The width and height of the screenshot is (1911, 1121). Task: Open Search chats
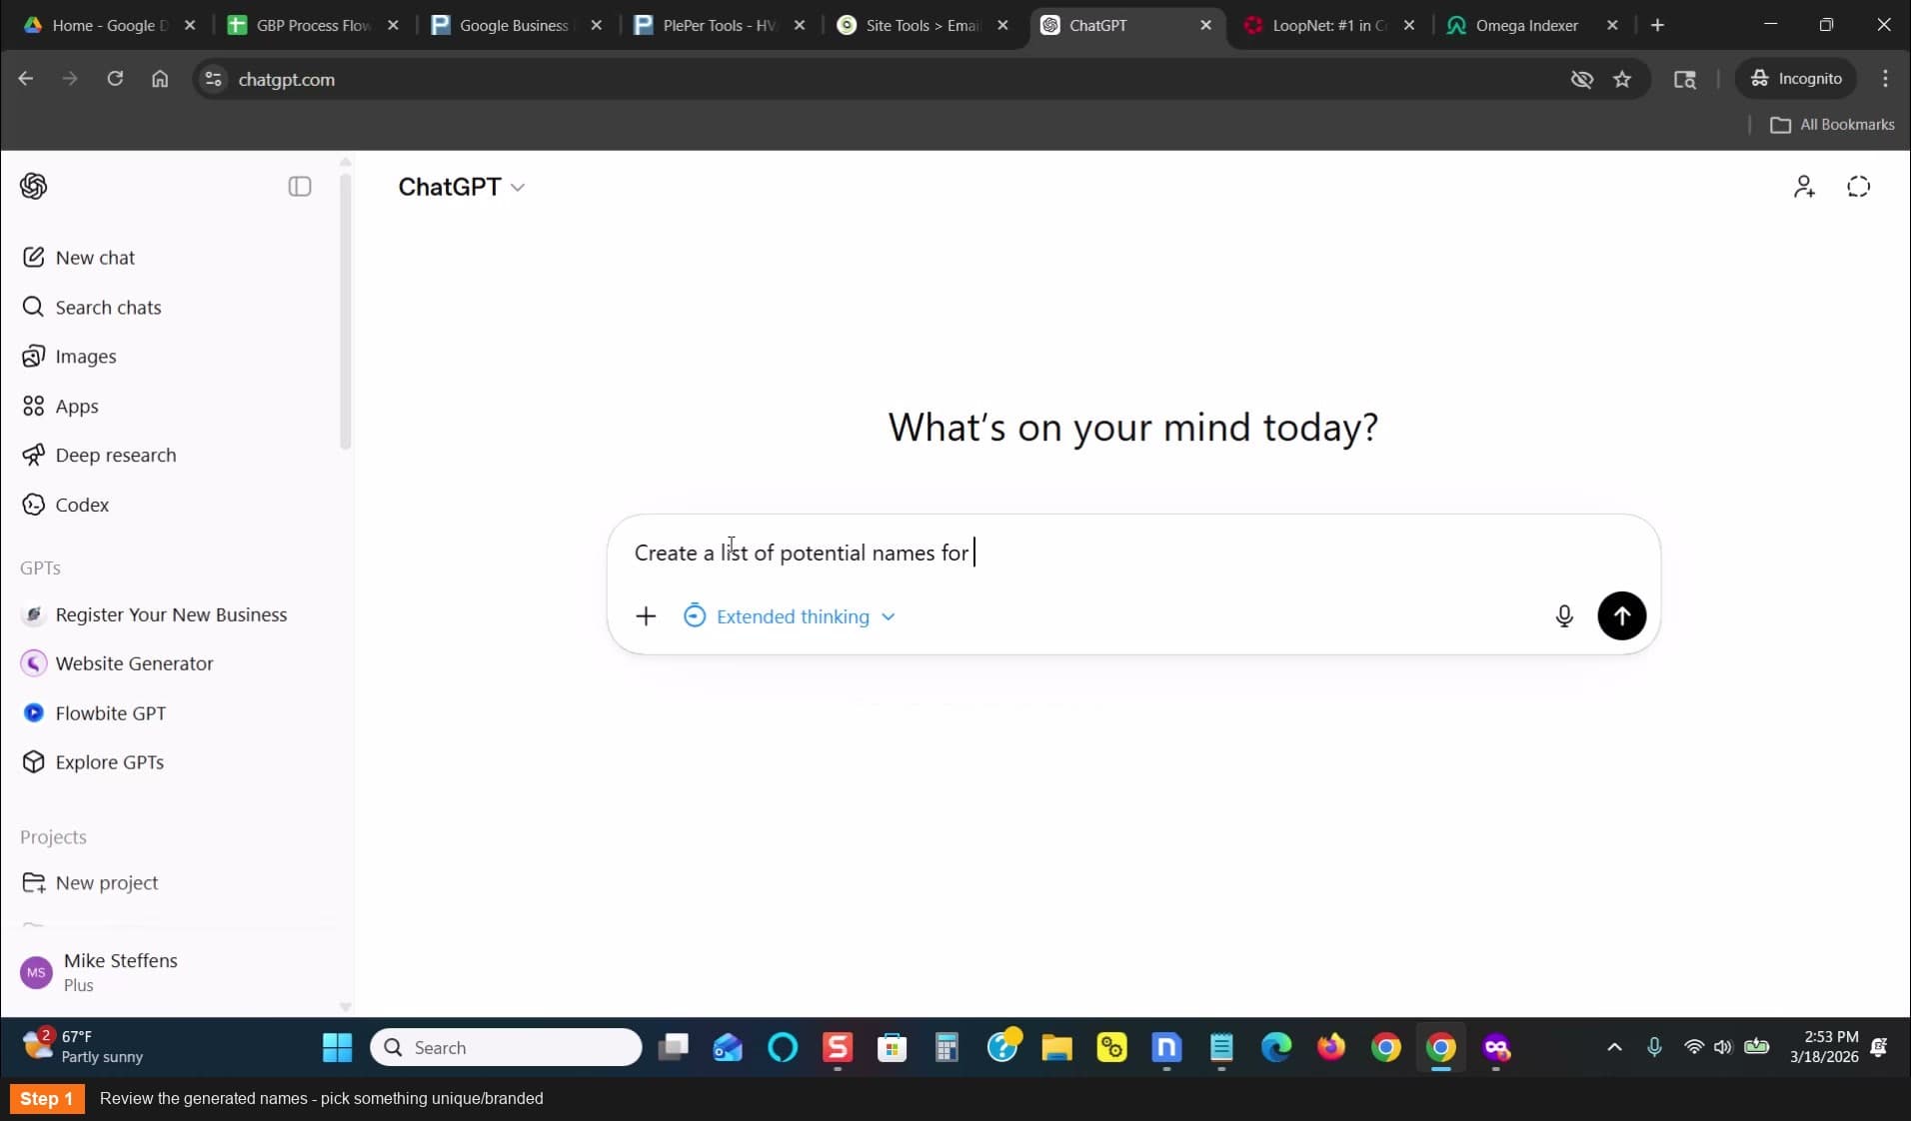click(x=92, y=307)
